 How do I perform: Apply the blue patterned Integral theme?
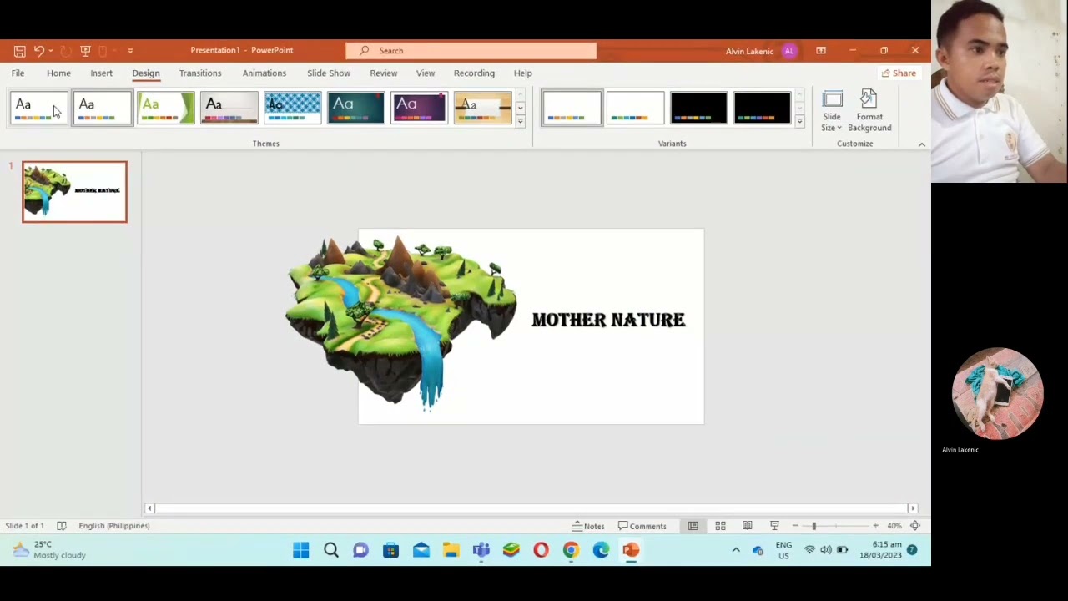click(292, 108)
